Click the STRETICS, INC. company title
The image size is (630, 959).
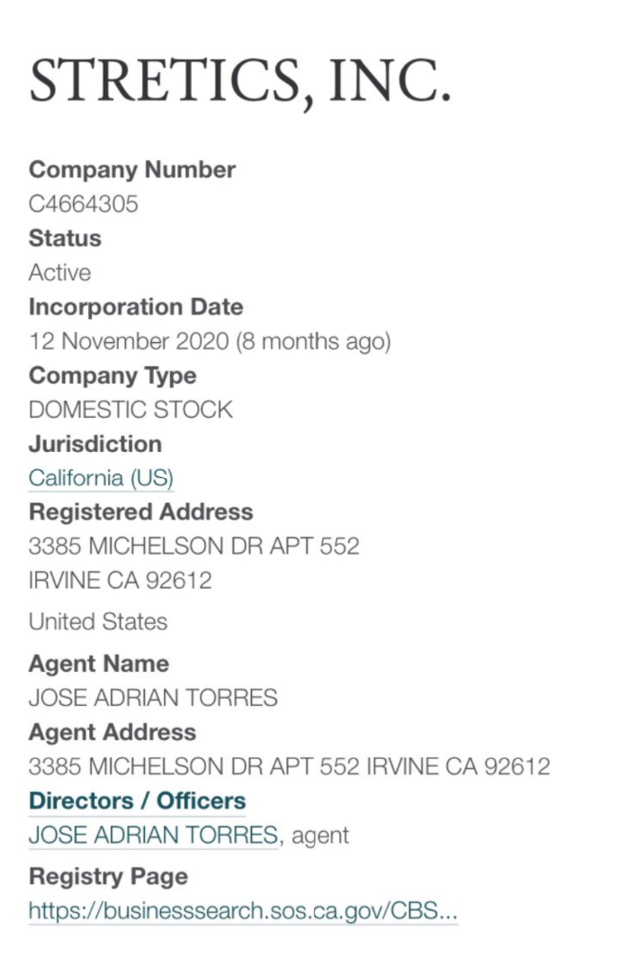(x=240, y=81)
